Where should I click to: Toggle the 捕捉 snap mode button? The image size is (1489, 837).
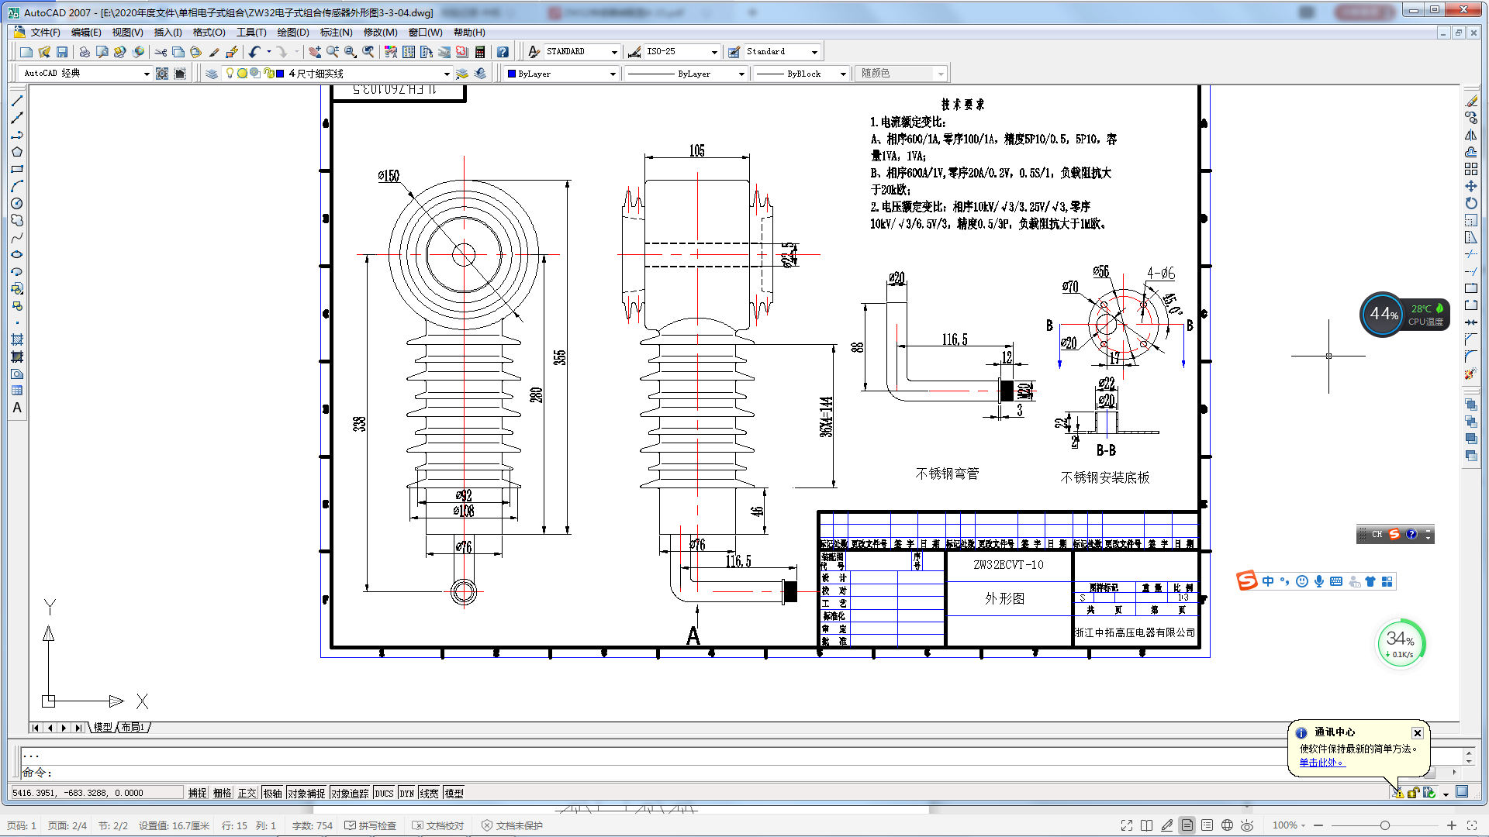point(197,793)
